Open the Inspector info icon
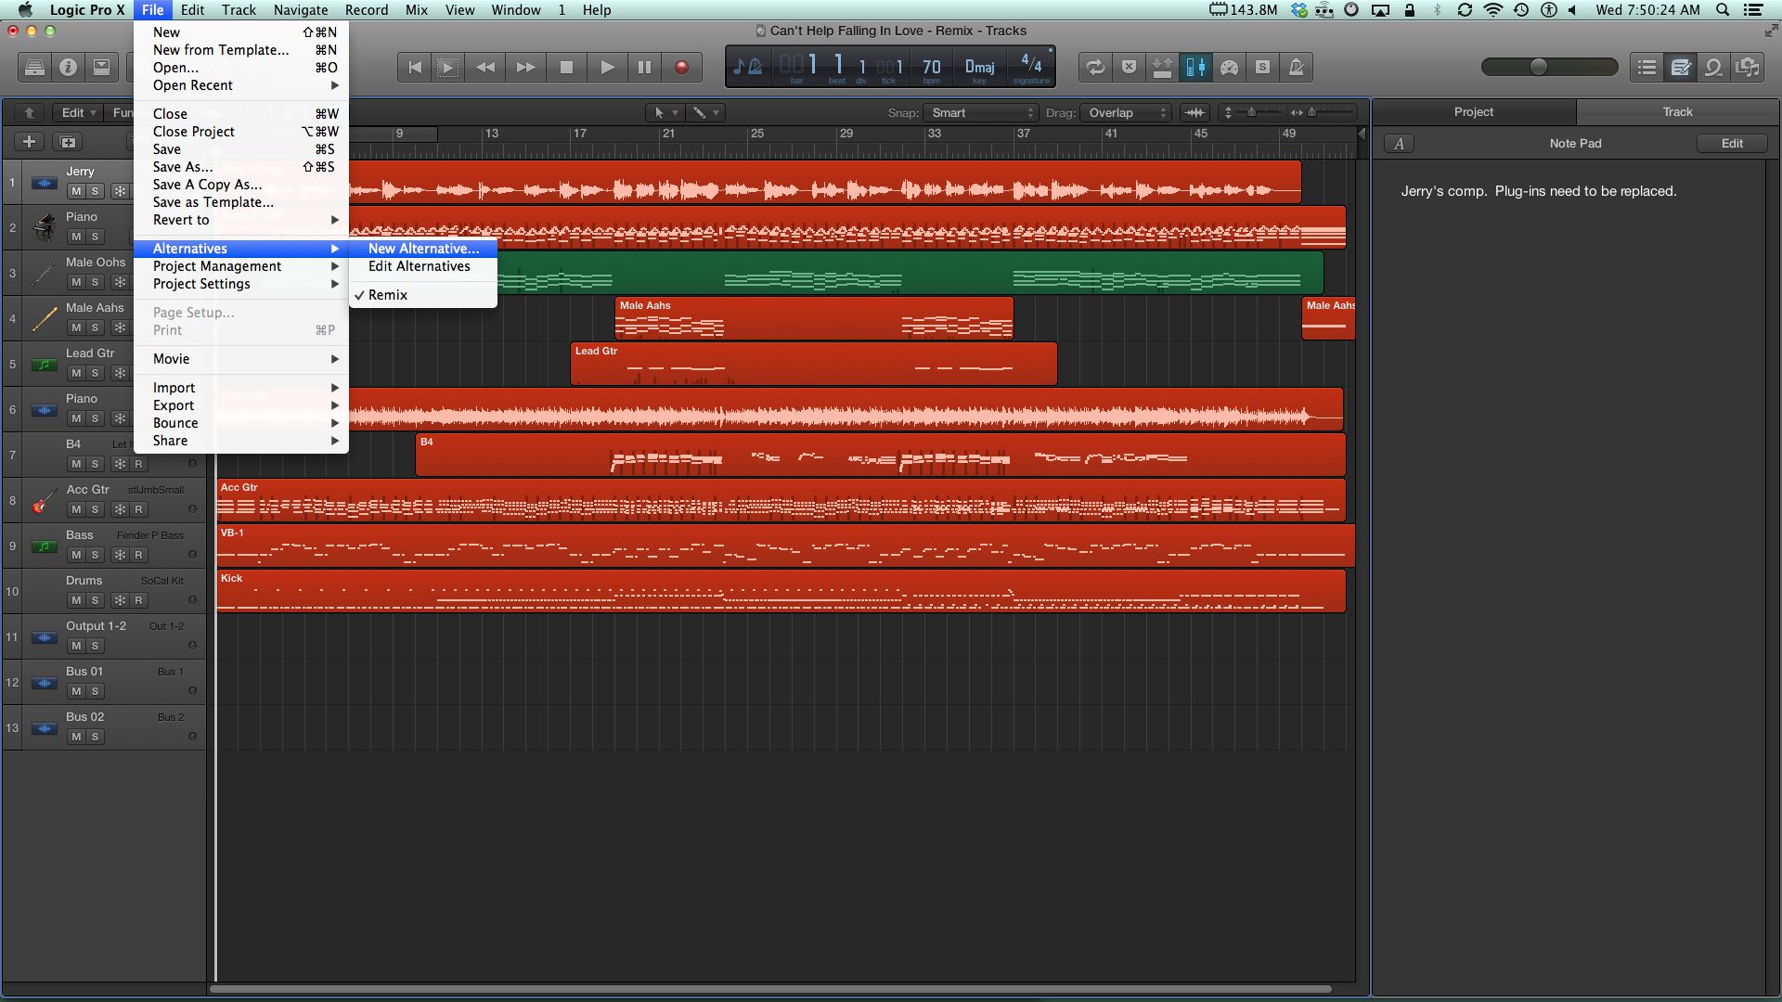The width and height of the screenshot is (1782, 1002). (68, 67)
